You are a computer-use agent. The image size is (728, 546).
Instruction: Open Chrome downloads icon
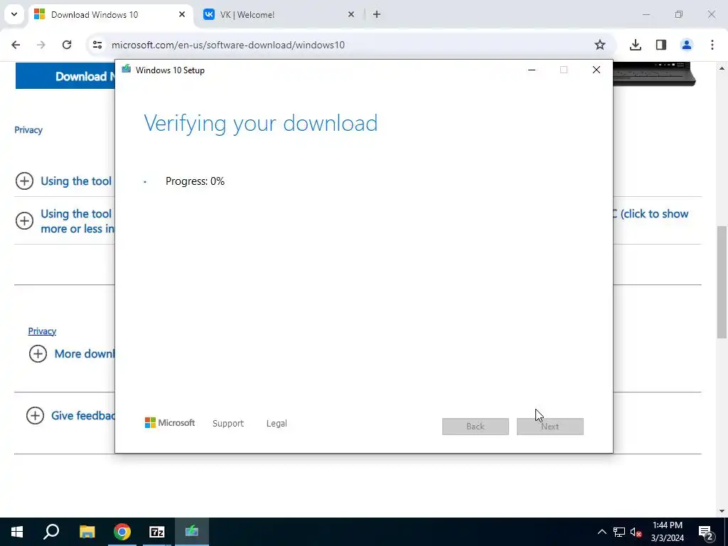pyautogui.click(x=635, y=45)
